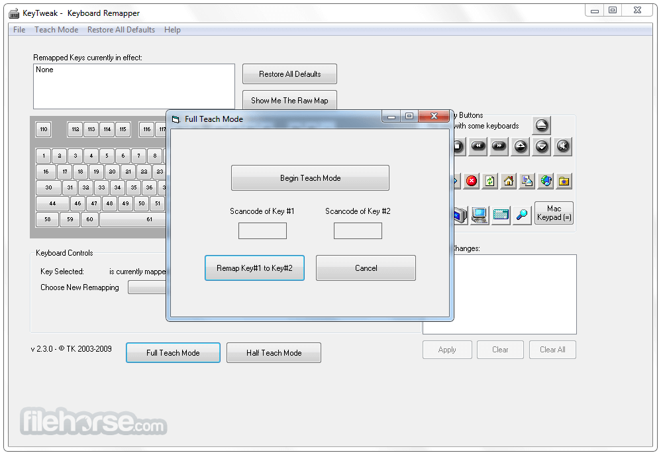Click the Apply button
The width and height of the screenshot is (661, 455).
click(447, 350)
